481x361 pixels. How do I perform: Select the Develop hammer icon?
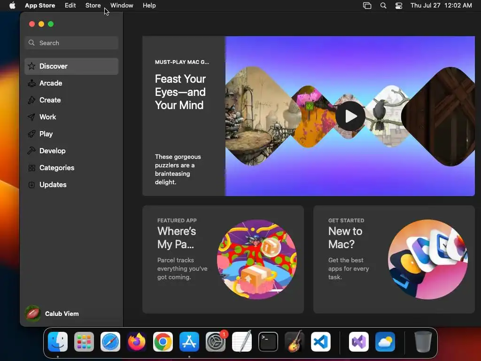coord(31,151)
